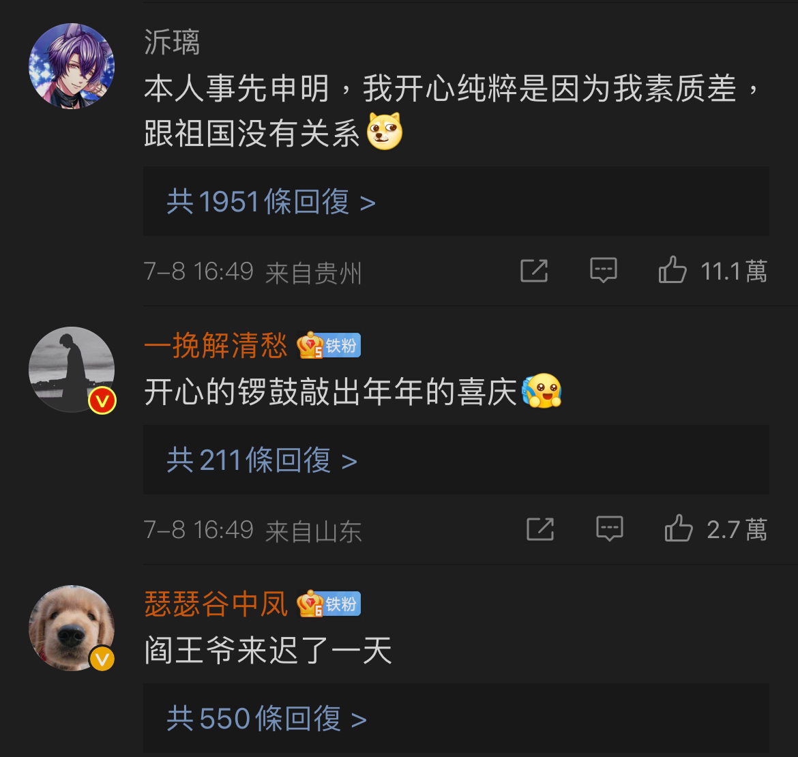Open username 瑟瑟谷中凤 profile
The height and width of the screenshot is (757, 798).
click(216, 604)
